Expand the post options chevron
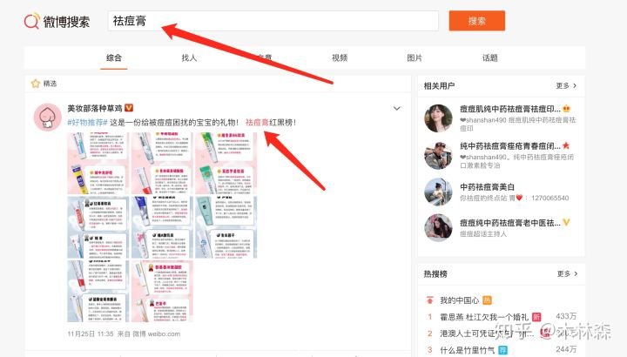 click(397, 108)
